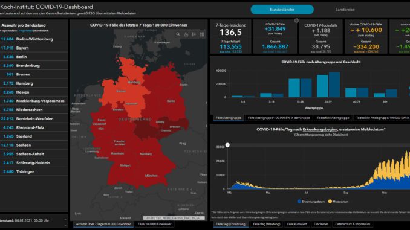
Task: Click the Datenstand 08.01.2021 status text
Action: 25,220
